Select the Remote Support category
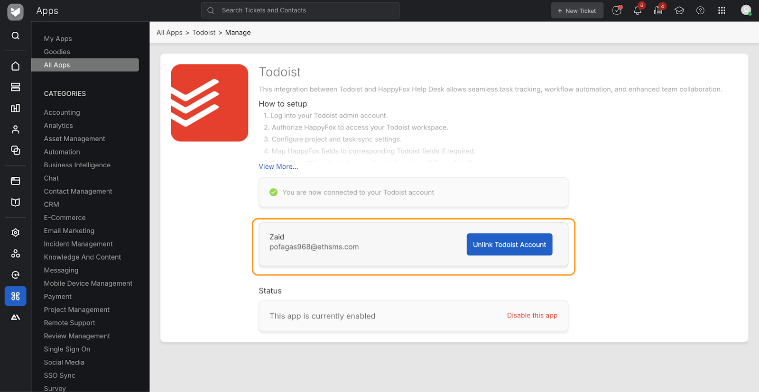The image size is (759, 392). coord(70,323)
